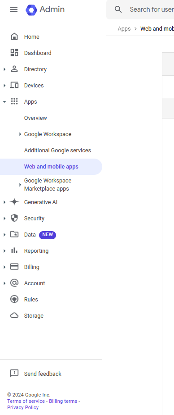Click the Send feedback speech bubble icon
This screenshot has height=415, width=174.
[14, 374]
